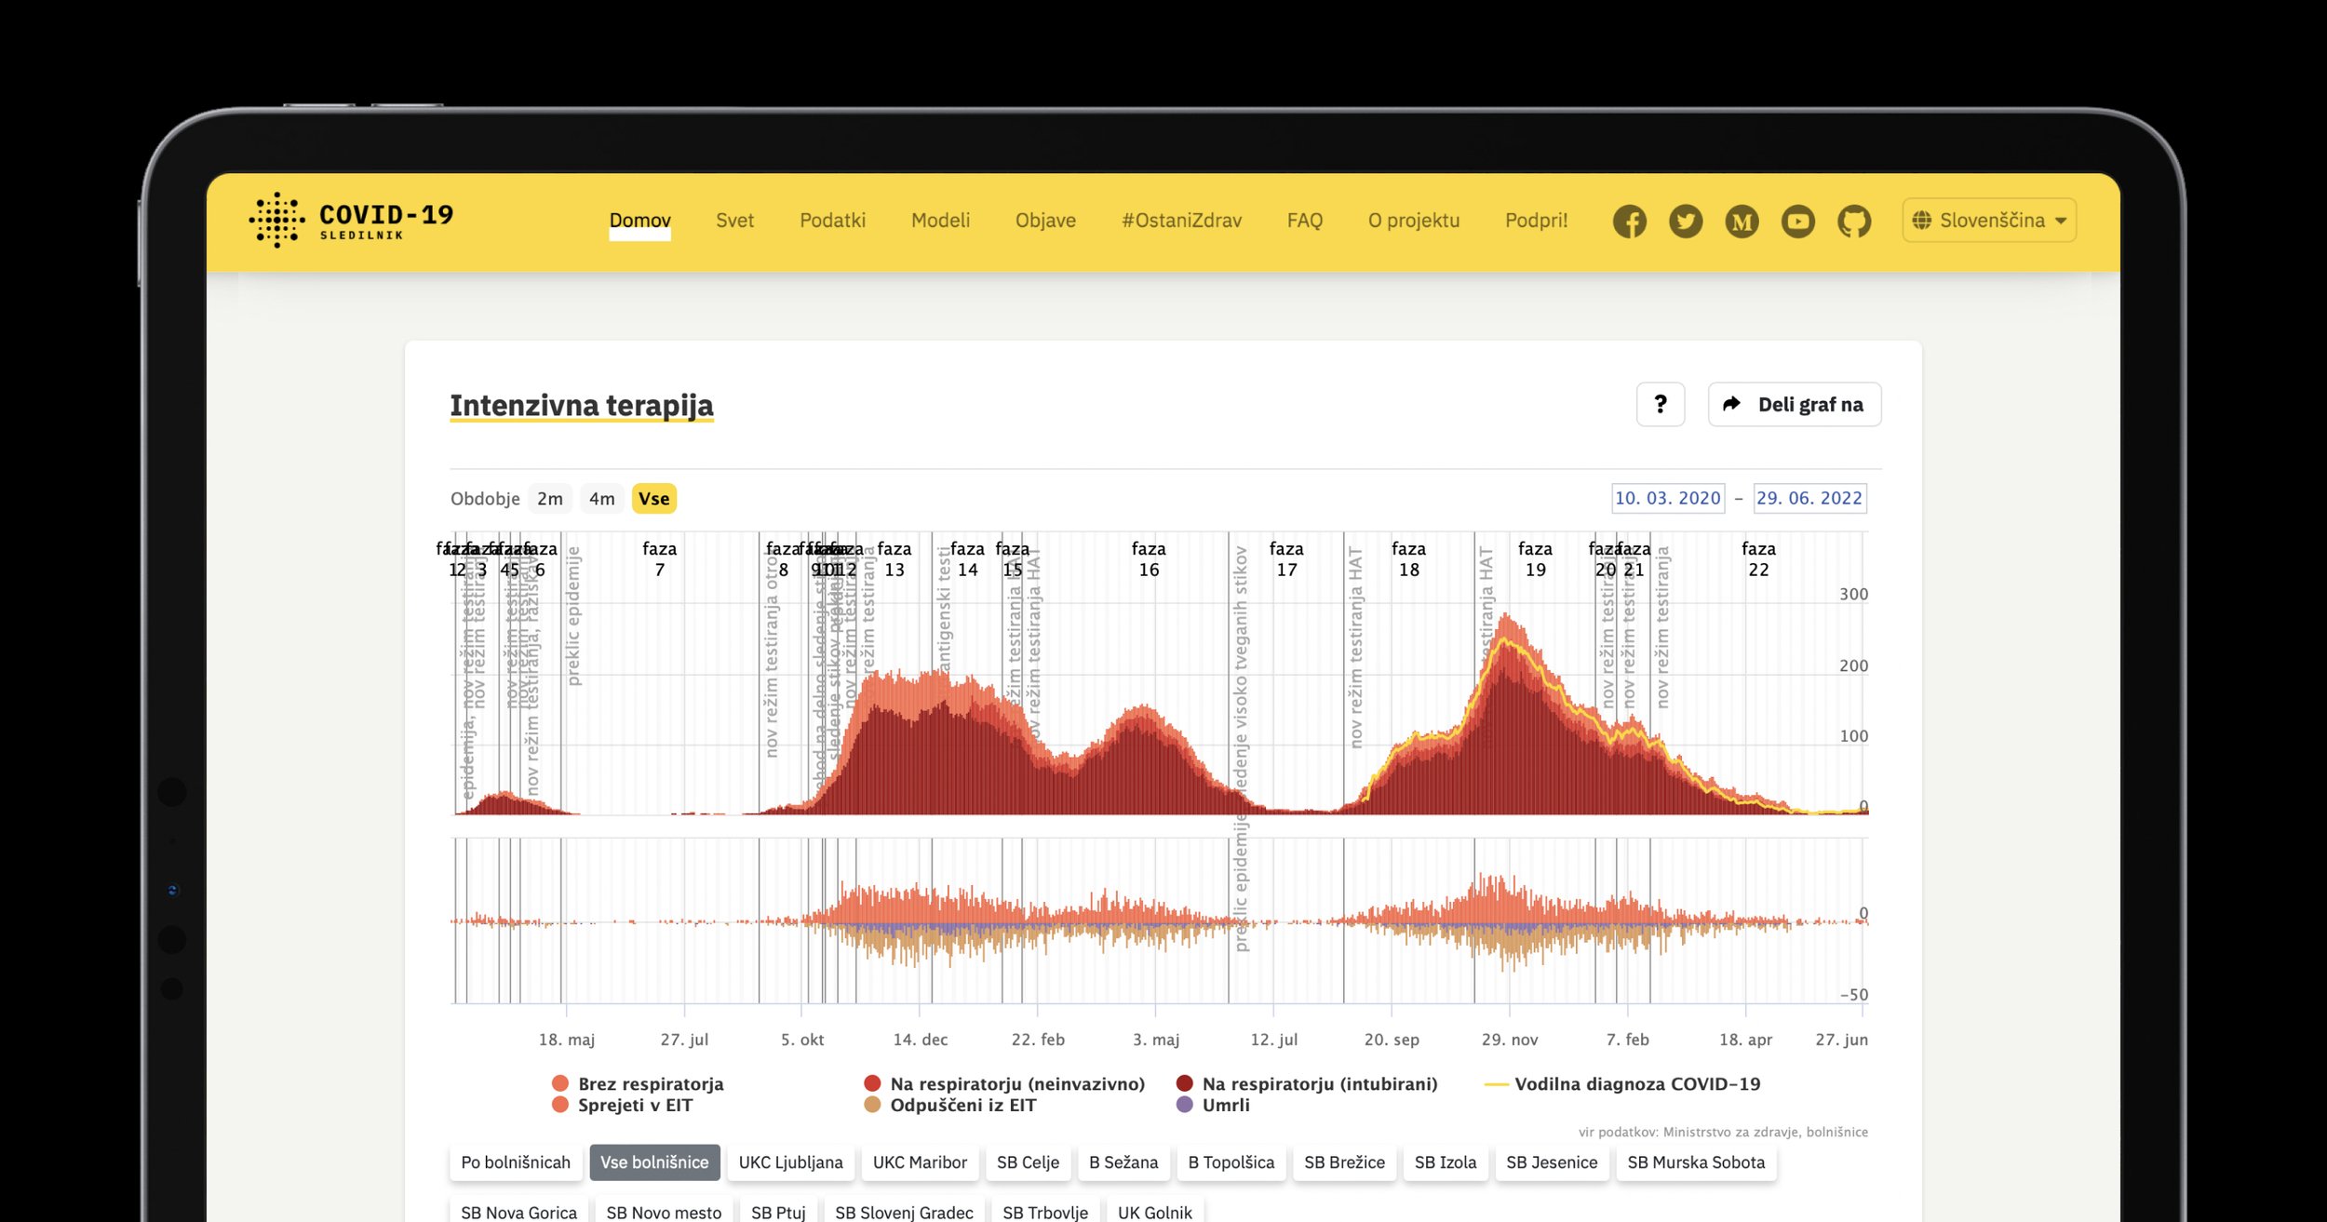Open the end date 29. 06. 2022 picker
This screenshot has height=1222, width=2327.
point(1809,498)
